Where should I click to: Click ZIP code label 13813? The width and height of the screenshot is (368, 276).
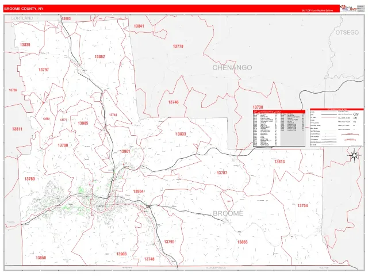point(279,162)
